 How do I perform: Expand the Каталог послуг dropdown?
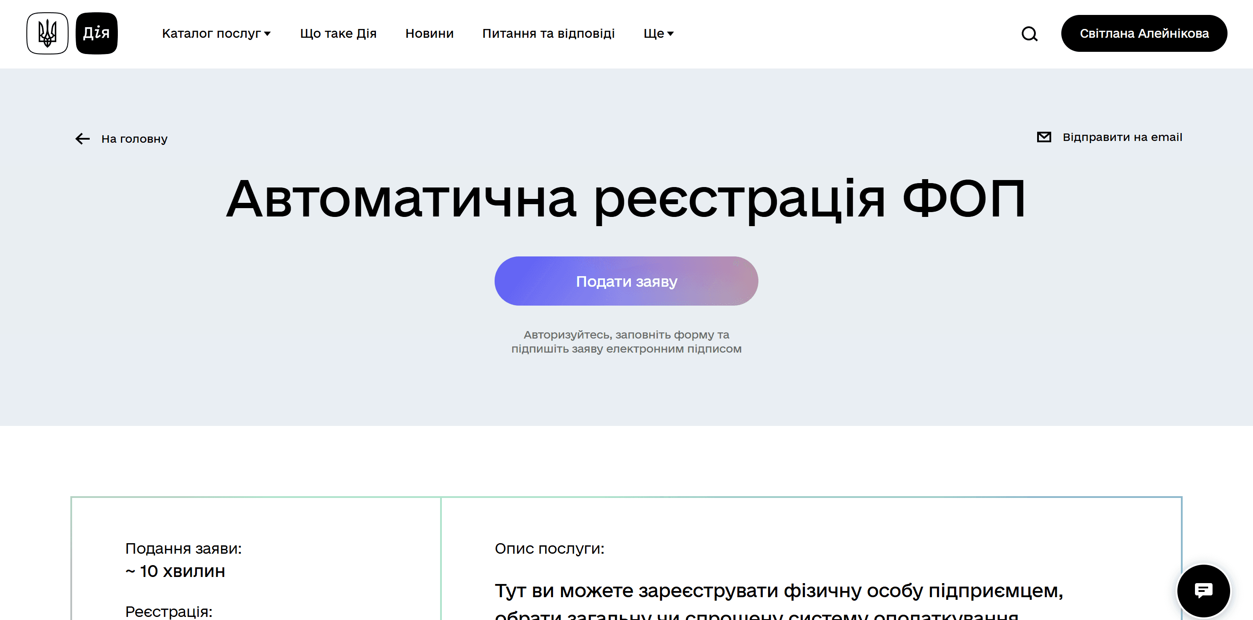[x=216, y=33]
